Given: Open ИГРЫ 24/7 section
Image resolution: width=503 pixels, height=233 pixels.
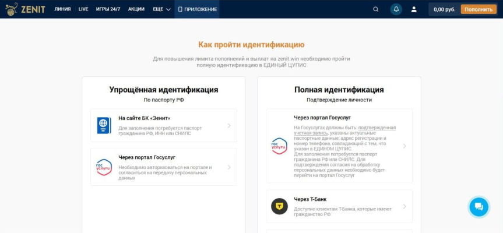Looking at the screenshot, I should tap(108, 9).
